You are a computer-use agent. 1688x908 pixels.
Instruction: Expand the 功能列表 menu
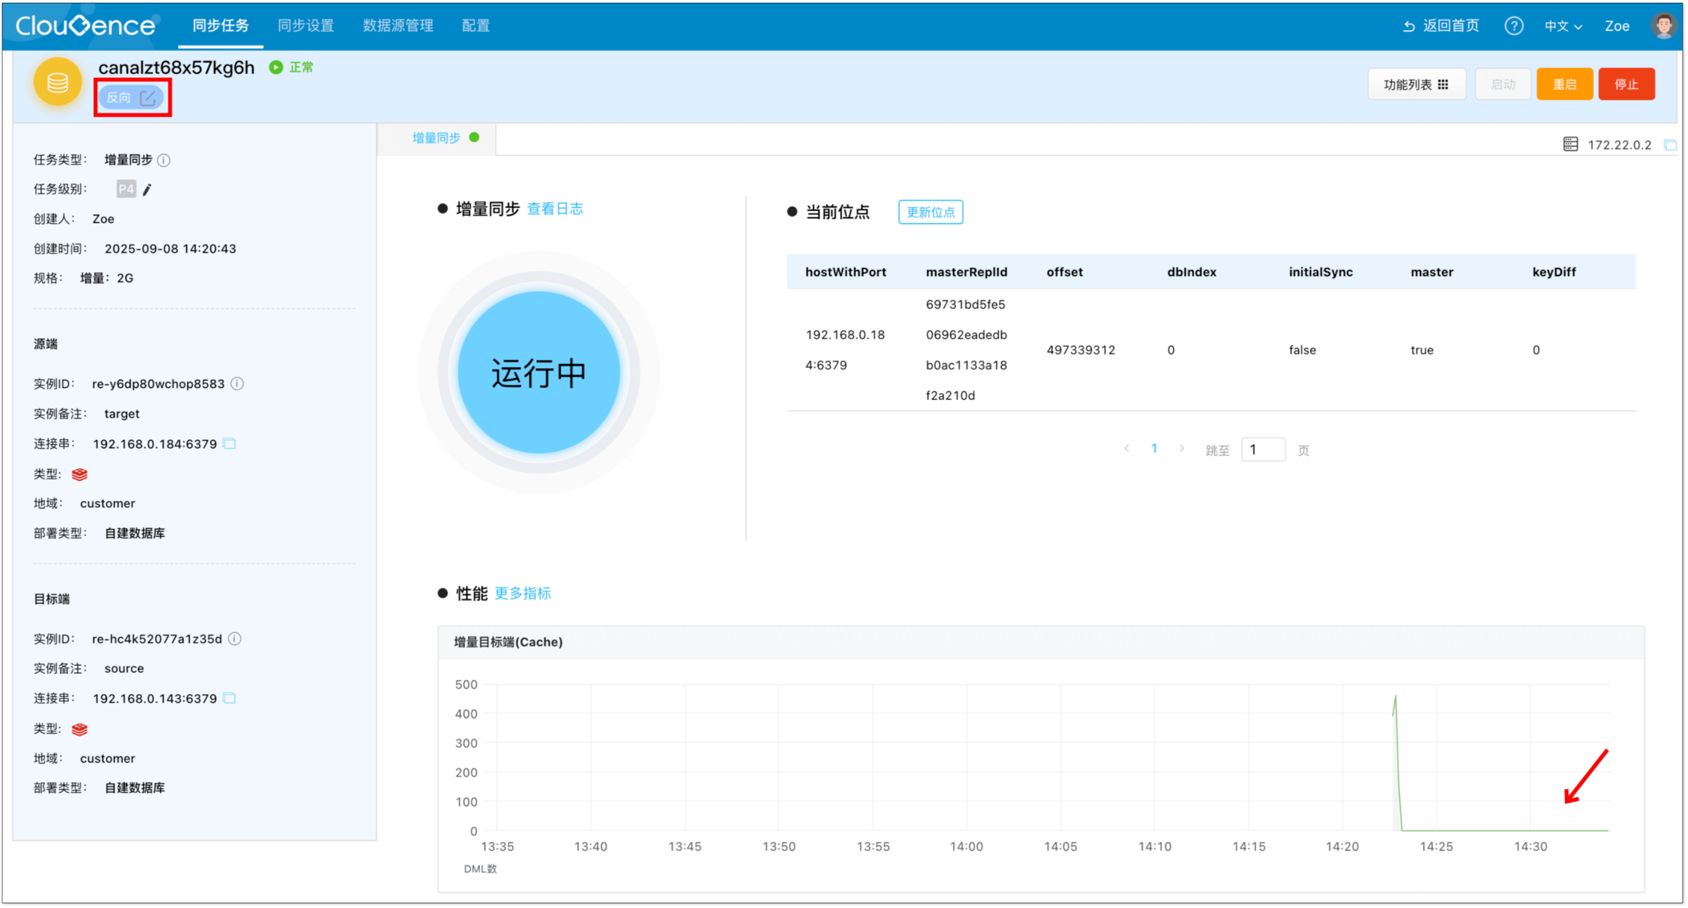(x=1416, y=85)
